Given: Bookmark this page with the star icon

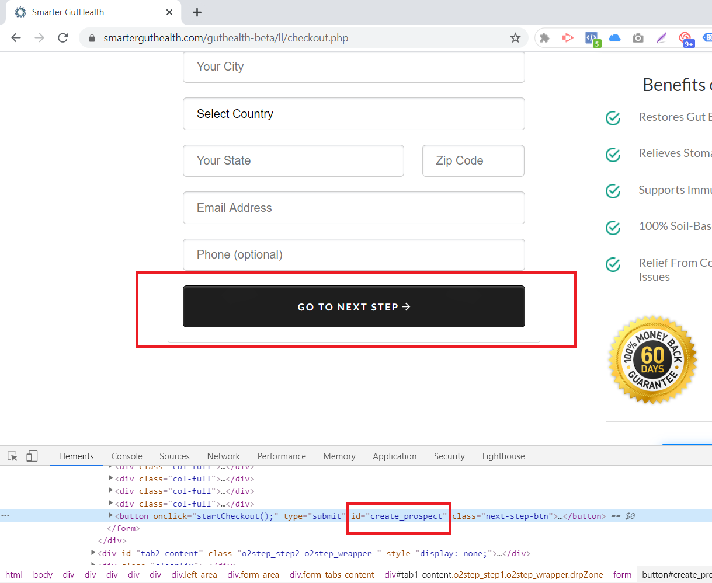Looking at the screenshot, I should pyautogui.click(x=515, y=38).
